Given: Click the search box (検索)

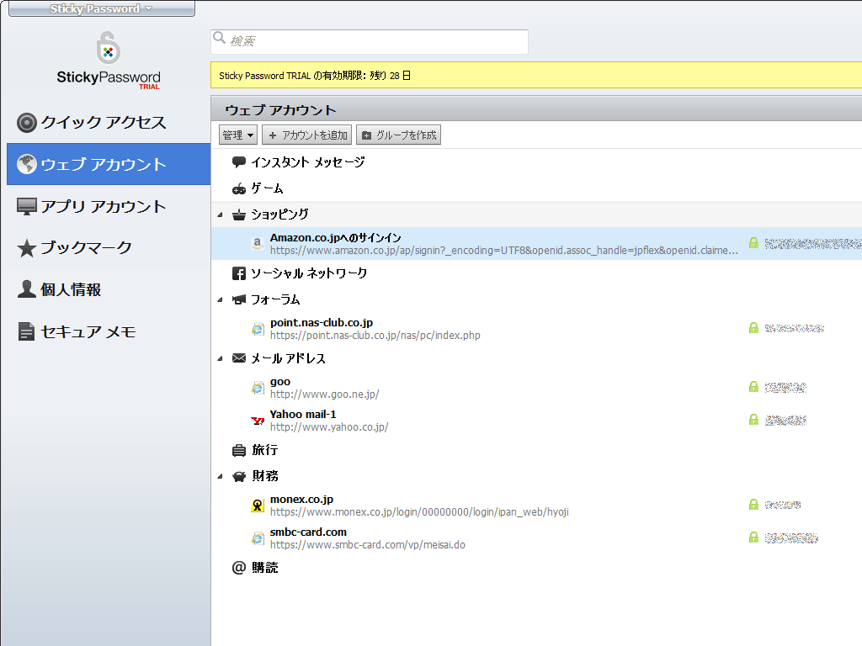Looking at the screenshot, I should (x=370, y=42).
